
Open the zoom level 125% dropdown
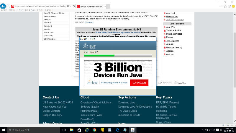[232, 125]
